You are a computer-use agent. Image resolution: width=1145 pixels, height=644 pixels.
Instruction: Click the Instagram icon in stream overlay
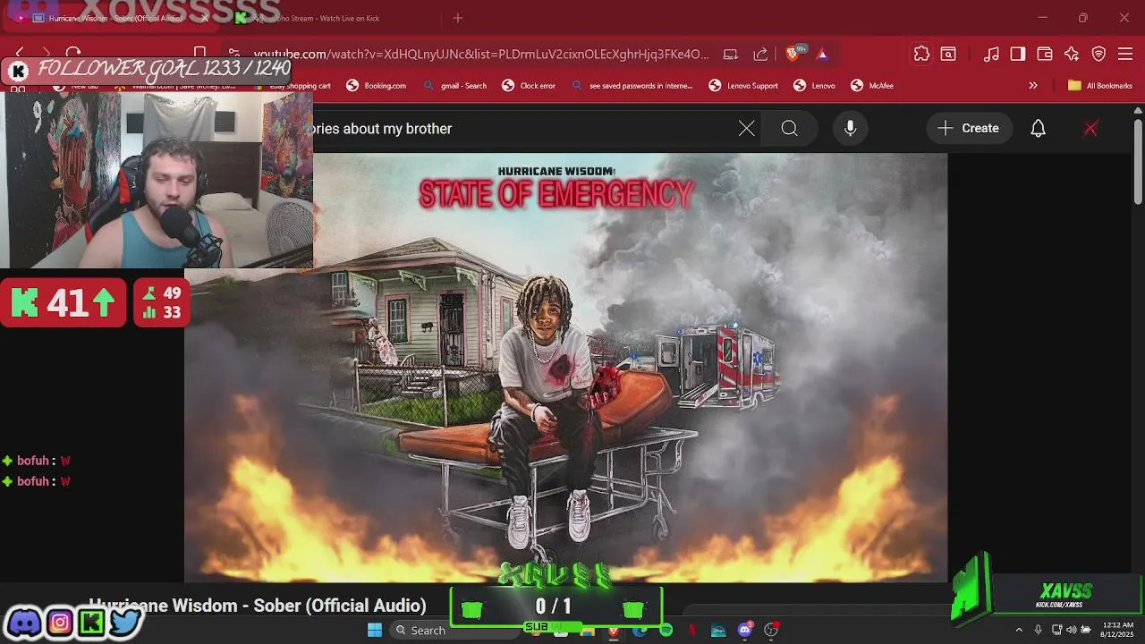pos(59,622)
